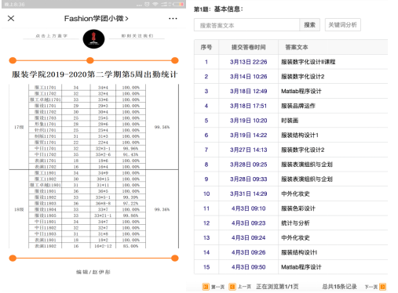The height and width of the screenshot is (293, 398).
Task: Click the orange first-page icon
Action: 206,287
